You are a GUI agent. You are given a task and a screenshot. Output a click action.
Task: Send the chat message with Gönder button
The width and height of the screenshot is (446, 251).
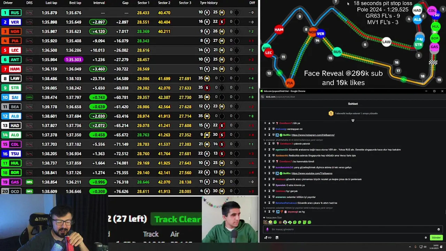436,238
